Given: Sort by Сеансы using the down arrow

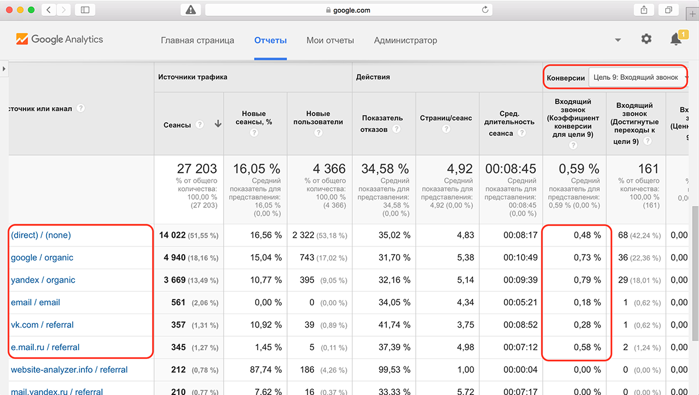Looking at the screenshot, I should click(218, 124).
